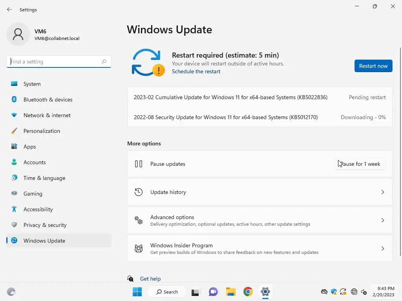This screenshot has height=301, width=402.
Task: Click the Settings gear on the taskbar
Action: (265, 292)
